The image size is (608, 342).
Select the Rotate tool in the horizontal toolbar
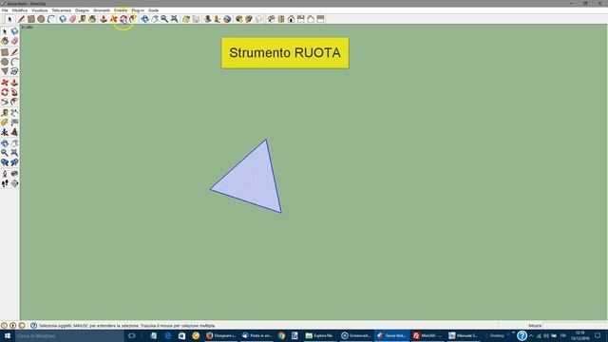click(x=123, y=19)
